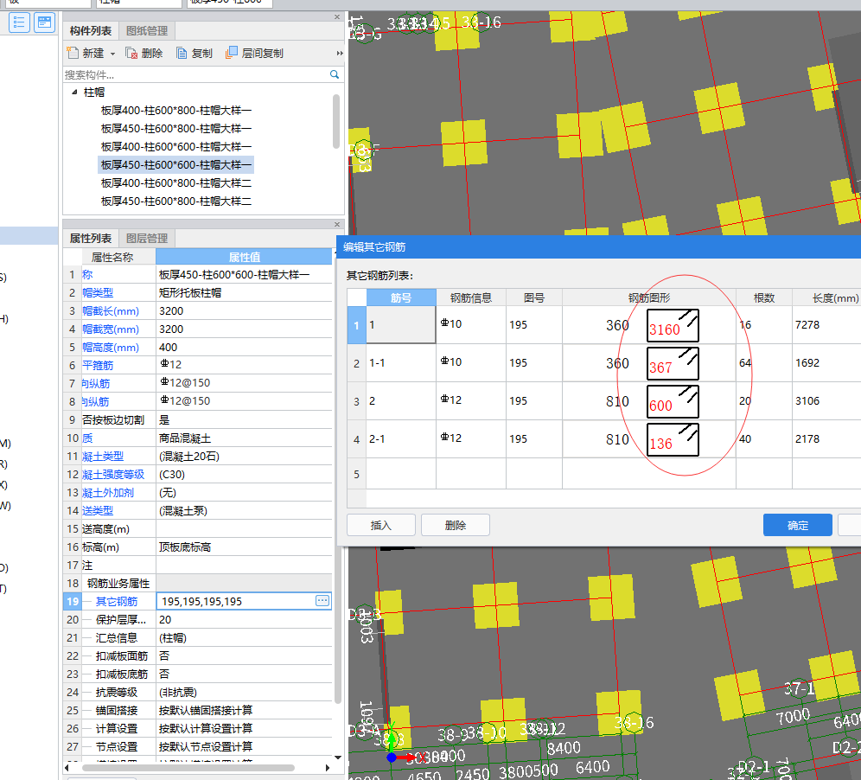Click the 层间复制 inter-floor copy icon
The width and height of the screenshot is (861, 780).
[x=231, y=53]
